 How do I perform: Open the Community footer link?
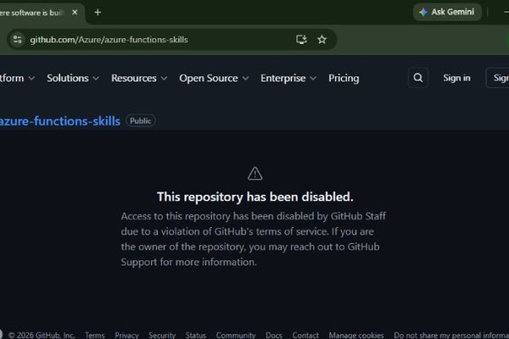click(236, 335)
